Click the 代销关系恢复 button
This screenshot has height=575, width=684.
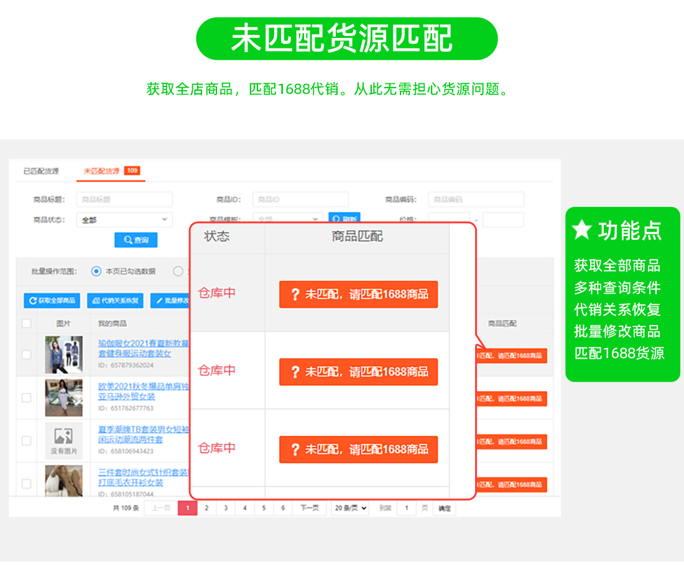pyautogui.click(x=115, y=300)
